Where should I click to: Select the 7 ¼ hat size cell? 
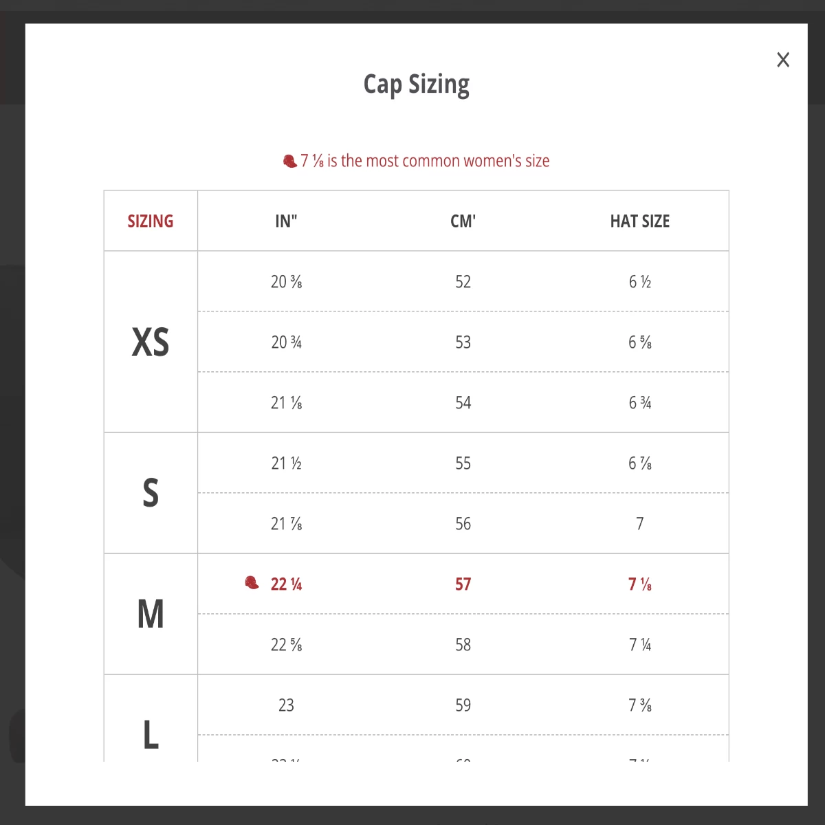[639, 645]
